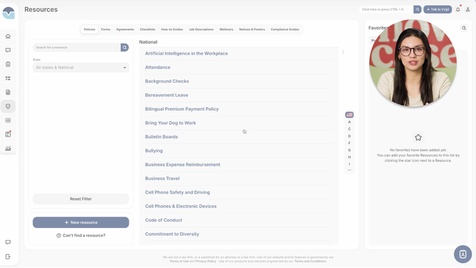Click the resource list scrollbar
This screenshot has width=476, height=268.
(x=343, y=52)
